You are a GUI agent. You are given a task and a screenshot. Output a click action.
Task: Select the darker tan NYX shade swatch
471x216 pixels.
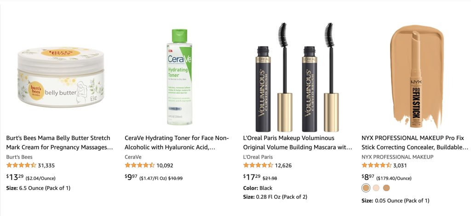click(386, 188)
